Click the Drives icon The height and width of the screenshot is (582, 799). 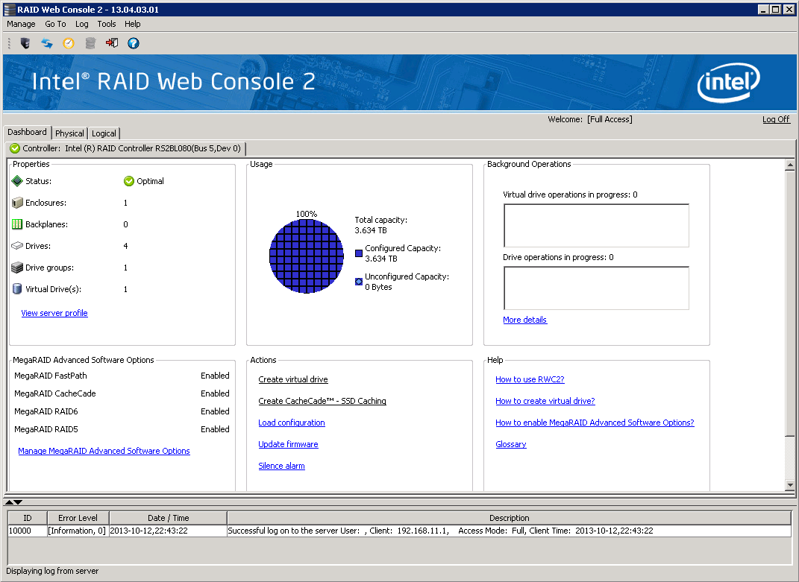(17, 246)
